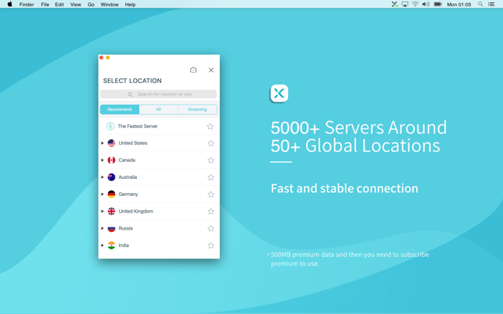The height and width of the screenshot is (314, 503).
Task: Favorite The Fastest Server with star
Action: (210, 127)
